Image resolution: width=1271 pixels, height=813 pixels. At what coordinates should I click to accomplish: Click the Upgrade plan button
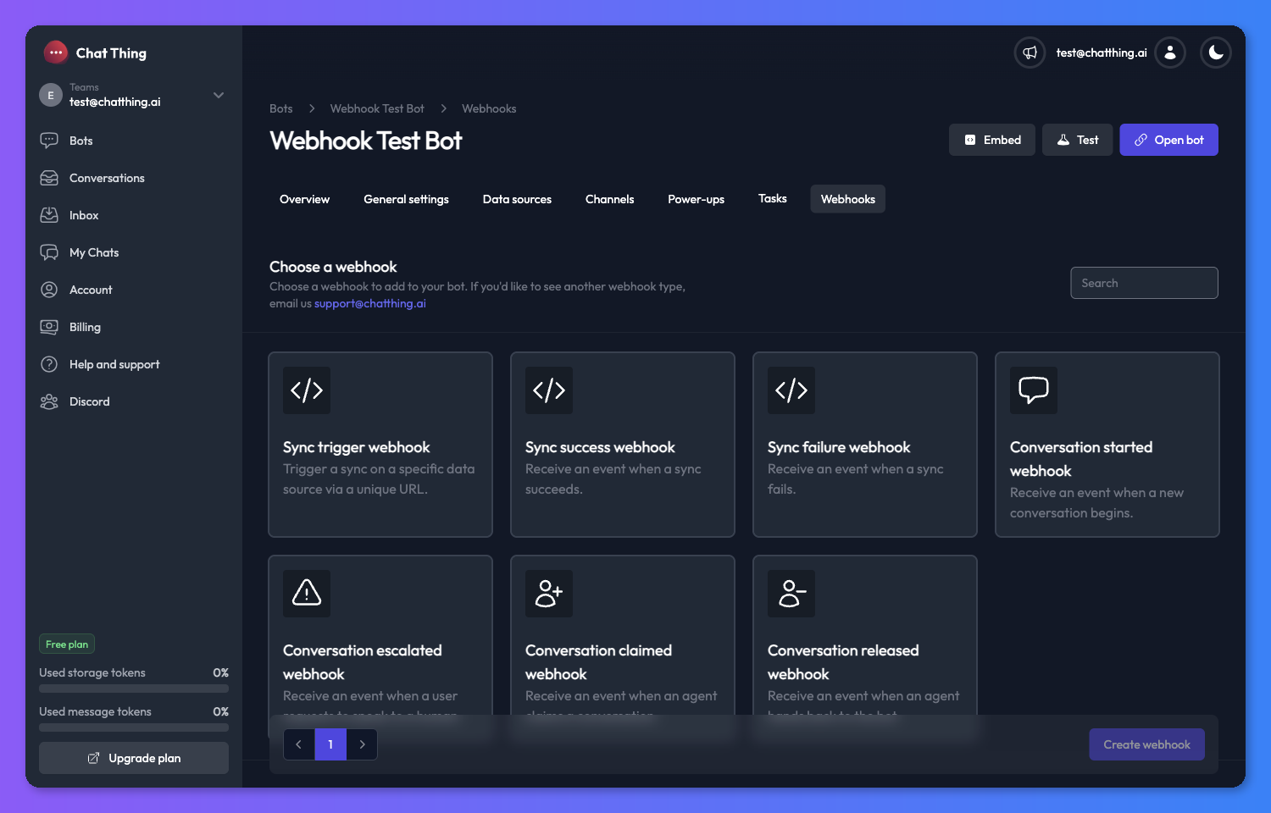(x=134, y=758)
